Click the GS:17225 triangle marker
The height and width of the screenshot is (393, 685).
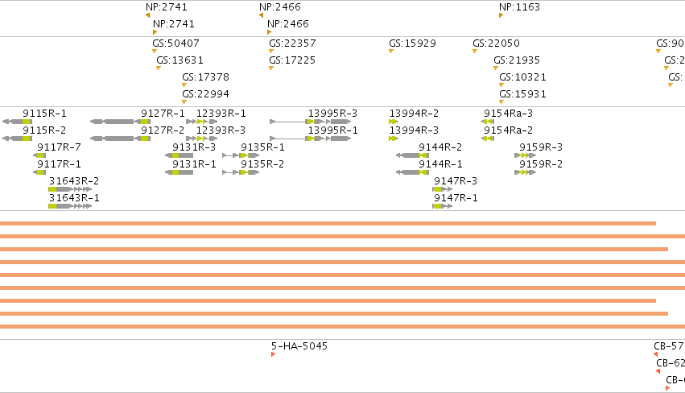[271, 68]
